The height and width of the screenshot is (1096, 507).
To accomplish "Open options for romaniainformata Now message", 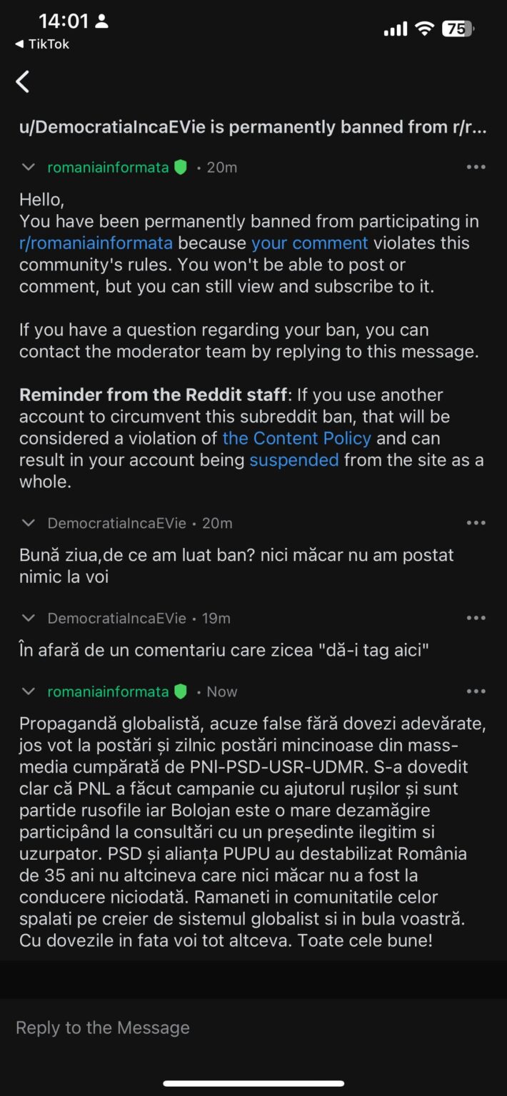I will point(476,691).
